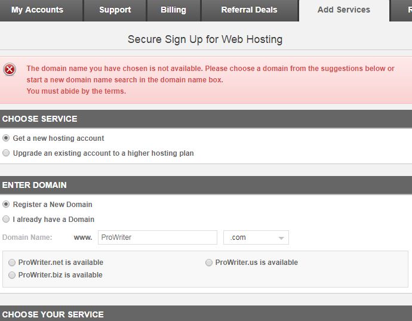Image resolution: width=412 pixels, height=321 pixels.
Task: Choose Upgrade an existing account option
Action: coord(6,153)
